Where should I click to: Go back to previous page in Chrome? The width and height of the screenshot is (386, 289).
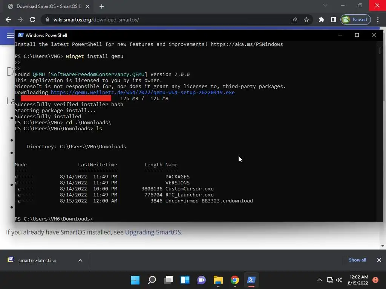[8, 20]
